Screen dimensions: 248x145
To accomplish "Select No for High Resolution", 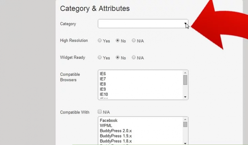I will (118, 41).
